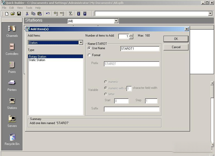
Task: Click the Filter toolbar icon
Action: (x=70, y=14)
